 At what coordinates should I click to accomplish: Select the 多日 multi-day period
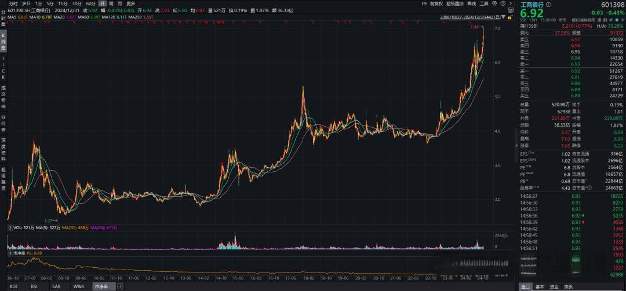(26, 3)
